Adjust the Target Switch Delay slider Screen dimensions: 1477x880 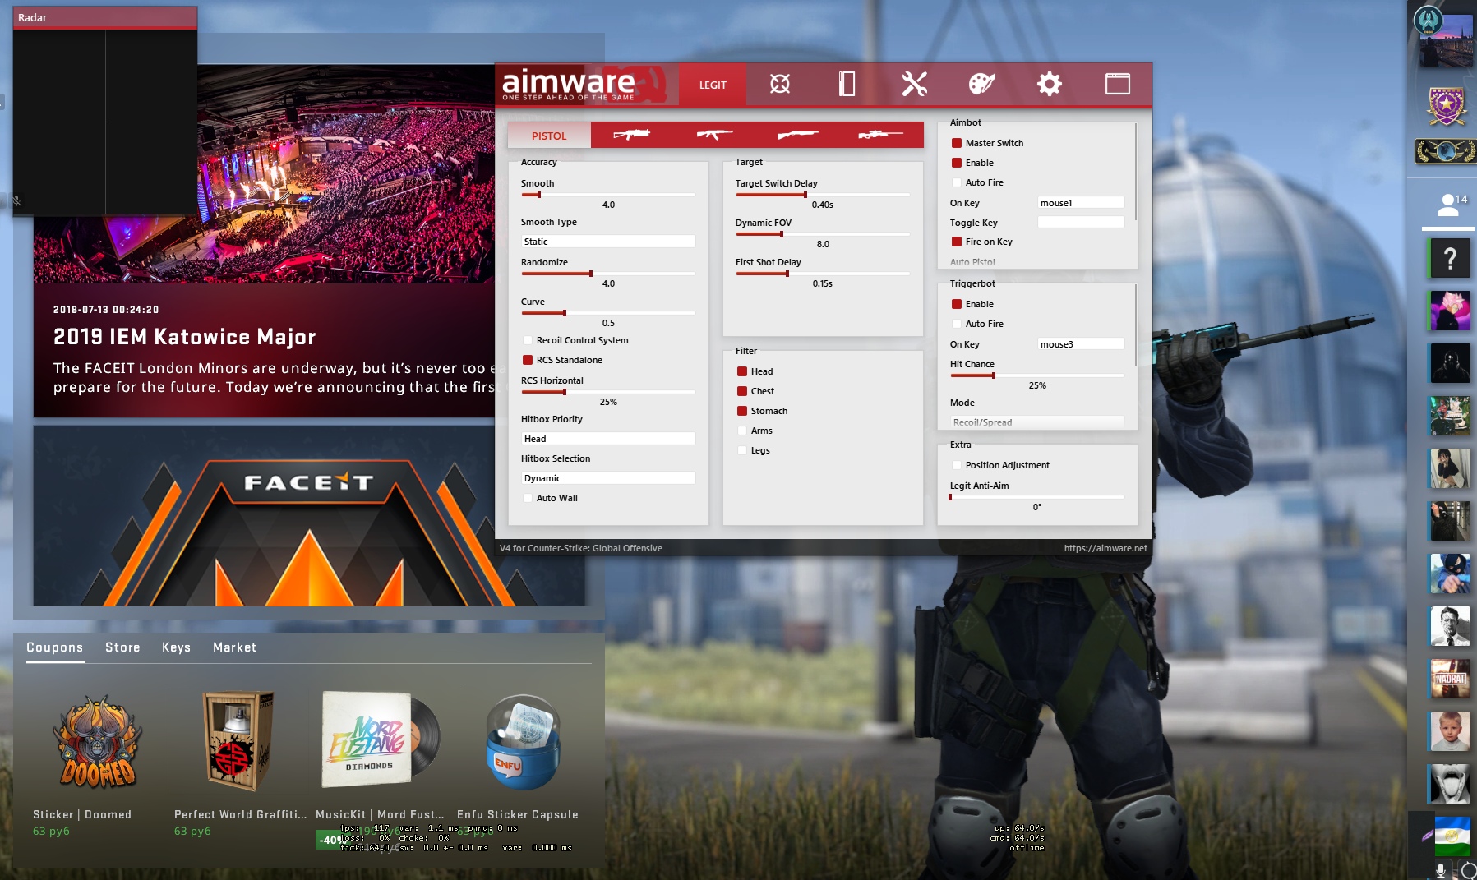(x=823, y=195)
